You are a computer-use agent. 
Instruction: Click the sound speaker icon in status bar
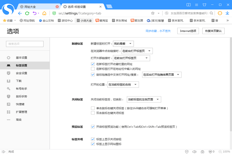[195, 152]
